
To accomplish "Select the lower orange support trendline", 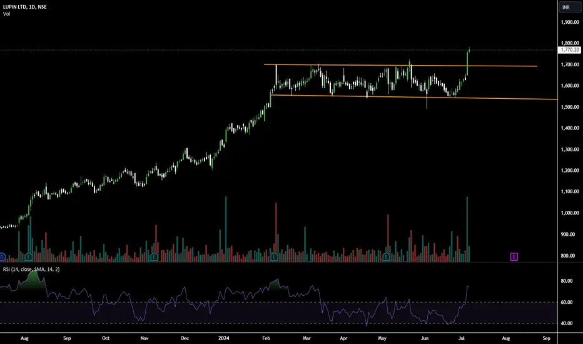I will 414,98.
